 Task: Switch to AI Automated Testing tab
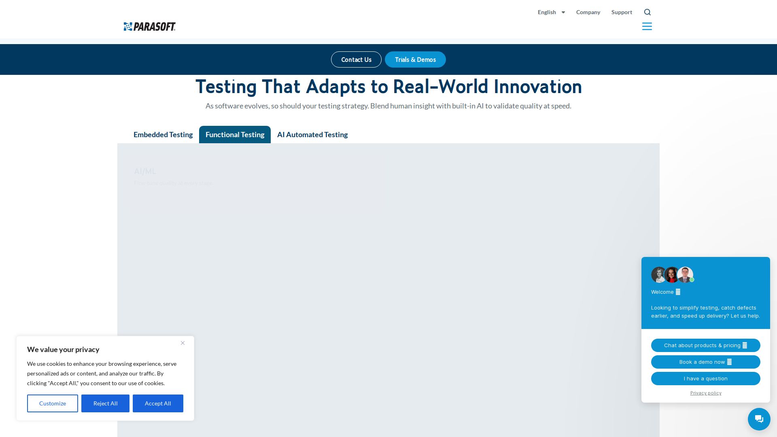tap(312, 135)
